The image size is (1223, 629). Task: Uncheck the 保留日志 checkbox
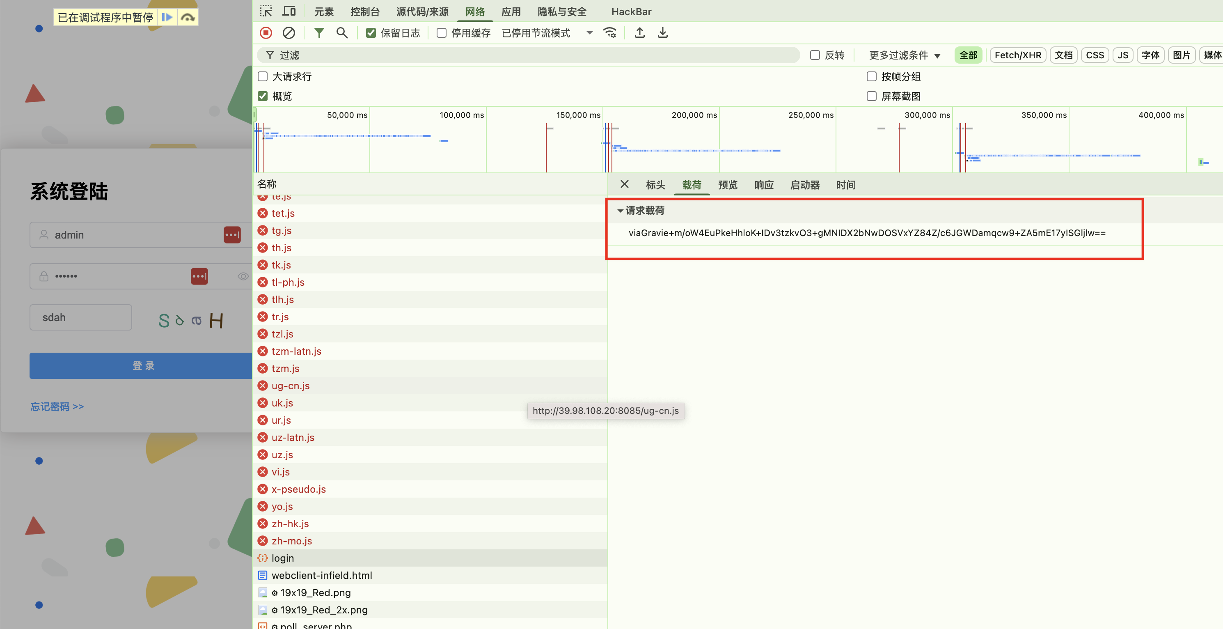pos(371,33)
